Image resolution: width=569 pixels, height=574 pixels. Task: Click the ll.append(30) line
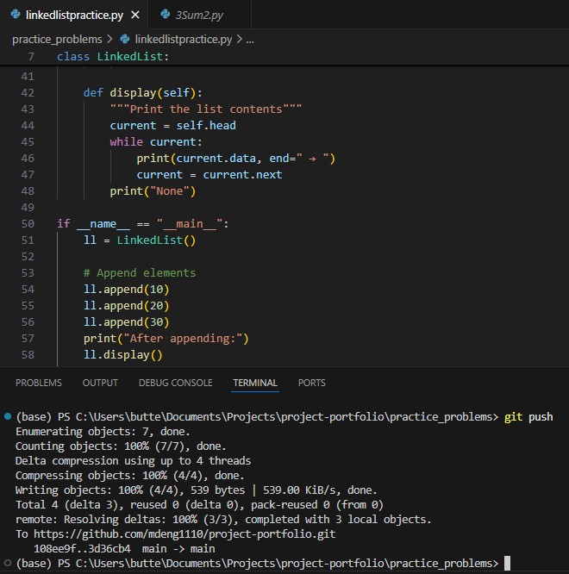coord(127,321)
